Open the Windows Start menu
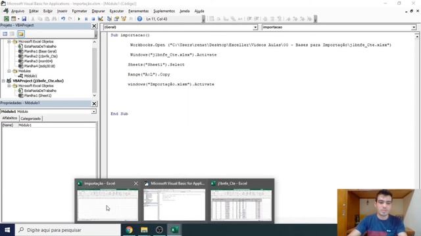 click(x=7, y=230)
